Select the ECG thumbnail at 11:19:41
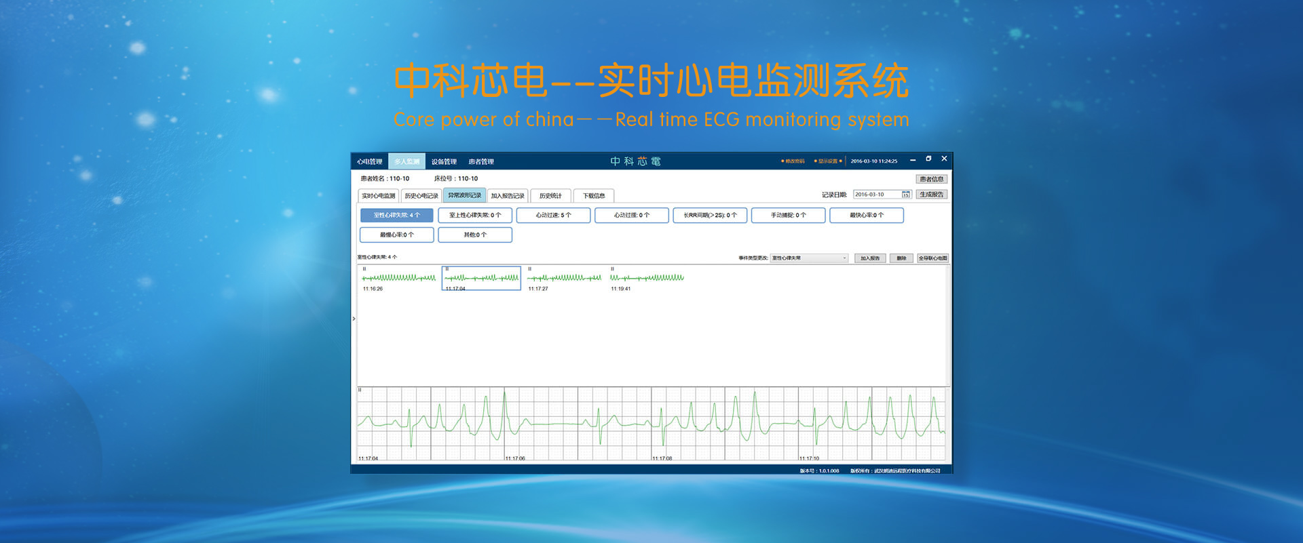 pyautogui.click(x=647, y=279)
